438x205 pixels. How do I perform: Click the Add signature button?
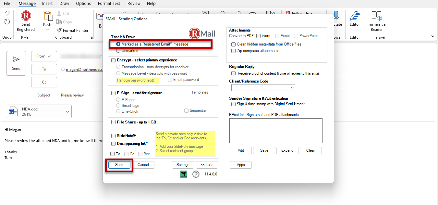point(241,150)
